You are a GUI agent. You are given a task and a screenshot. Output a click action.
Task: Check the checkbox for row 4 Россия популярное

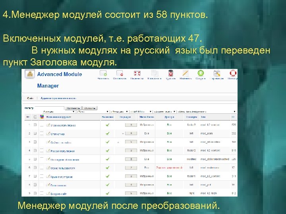35,151
